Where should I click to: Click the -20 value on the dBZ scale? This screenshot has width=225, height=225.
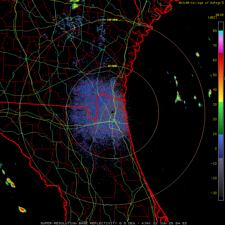pyautogui.click(x=214, y=178)
